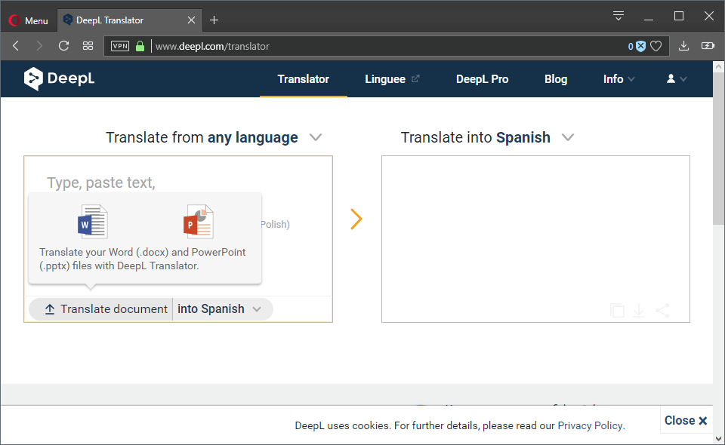Share translation with the share icon

tap(662, 311)
